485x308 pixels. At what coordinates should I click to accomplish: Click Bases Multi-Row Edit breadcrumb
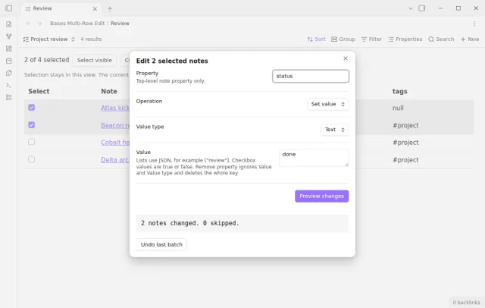coord(77,24)
